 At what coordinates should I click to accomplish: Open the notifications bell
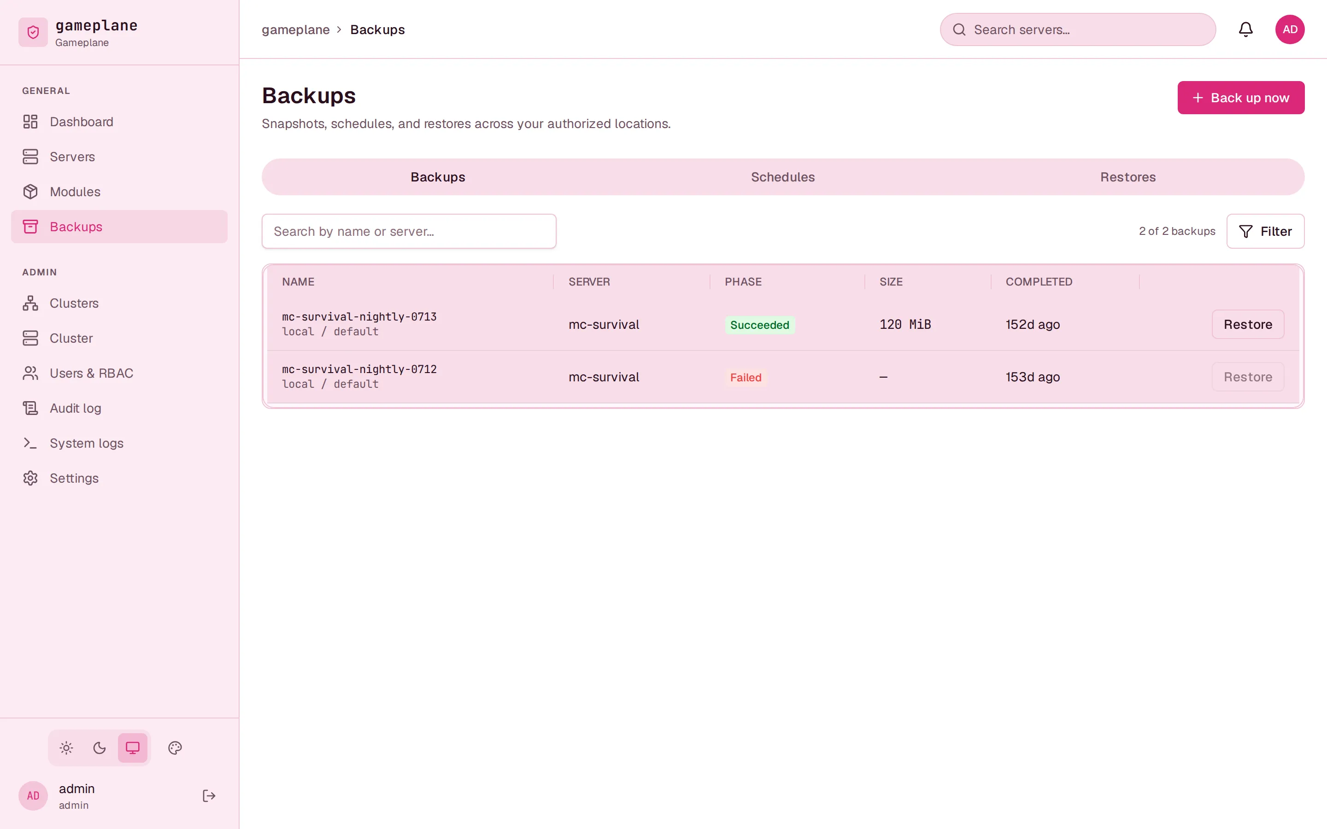1245,29
